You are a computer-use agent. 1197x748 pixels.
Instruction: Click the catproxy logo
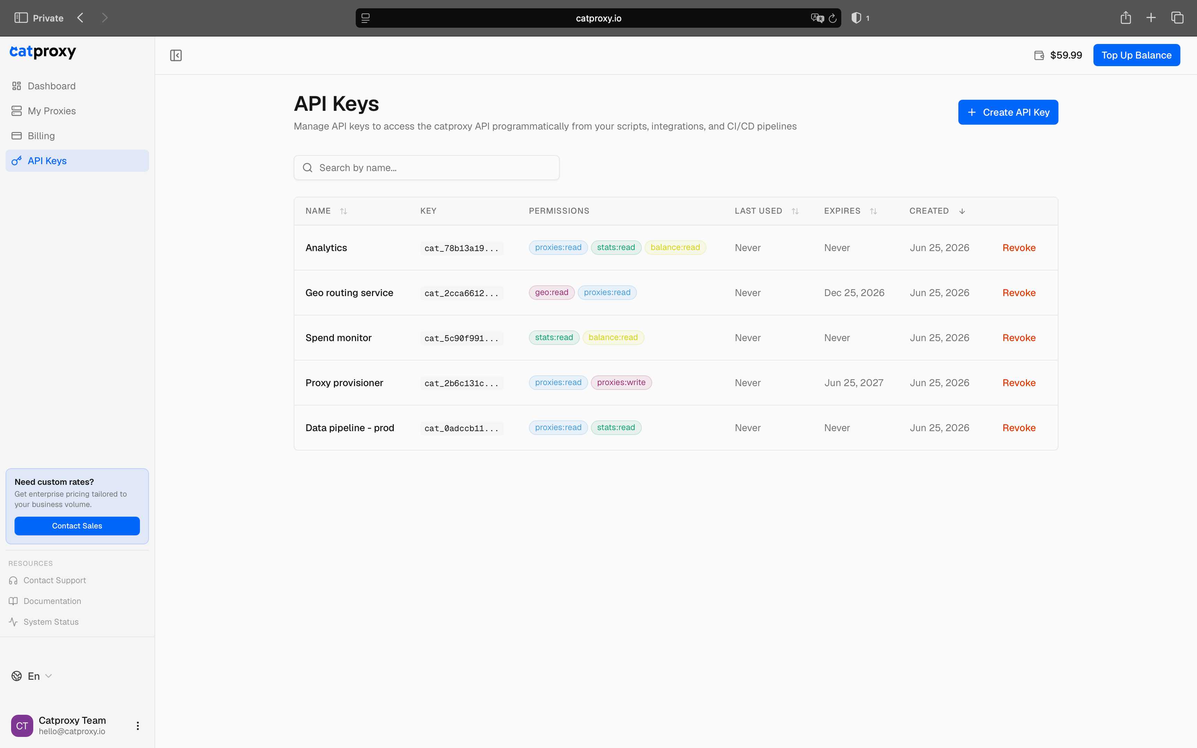43,52
